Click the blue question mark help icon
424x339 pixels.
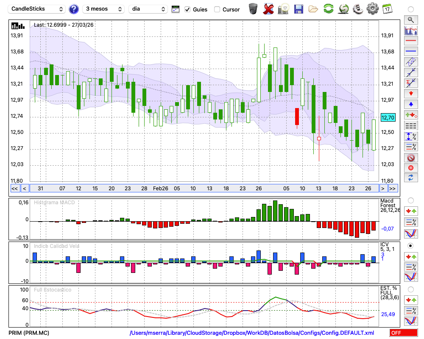point(74,9)
